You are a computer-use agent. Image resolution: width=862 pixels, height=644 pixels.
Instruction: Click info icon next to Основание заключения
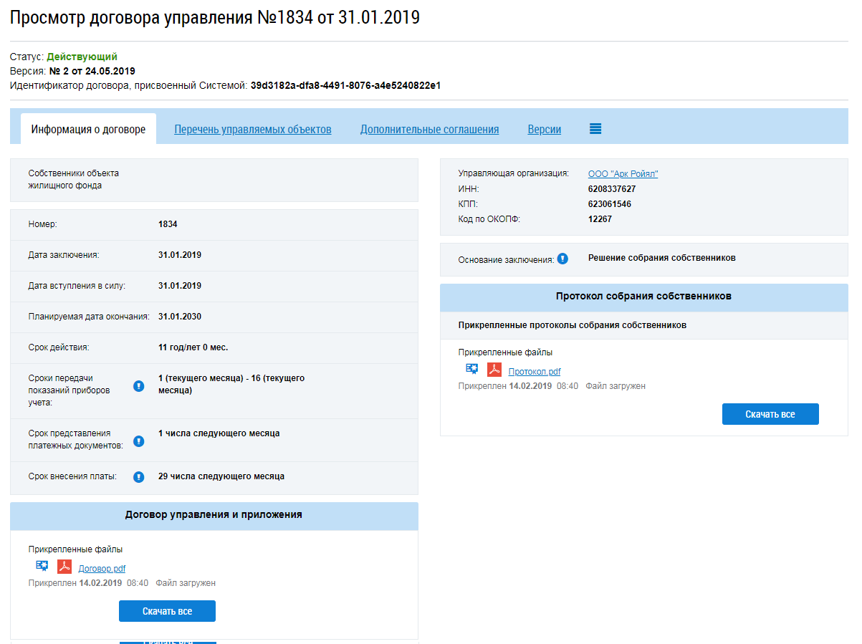click(562, 259)
